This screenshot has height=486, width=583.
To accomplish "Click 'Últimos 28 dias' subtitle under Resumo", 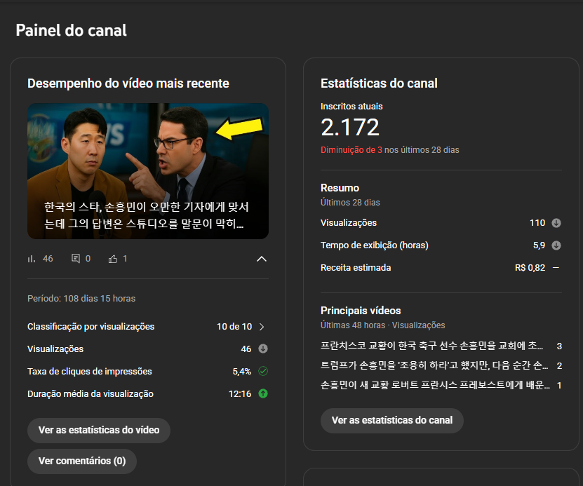I will (350, 203).
